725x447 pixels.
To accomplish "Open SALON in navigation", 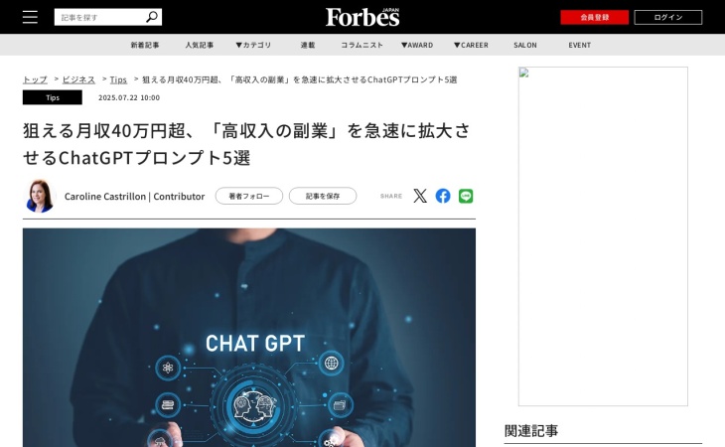I will [525, 45].
